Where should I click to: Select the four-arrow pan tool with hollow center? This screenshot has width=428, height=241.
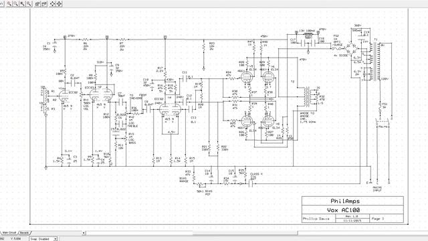click(52, 4)
